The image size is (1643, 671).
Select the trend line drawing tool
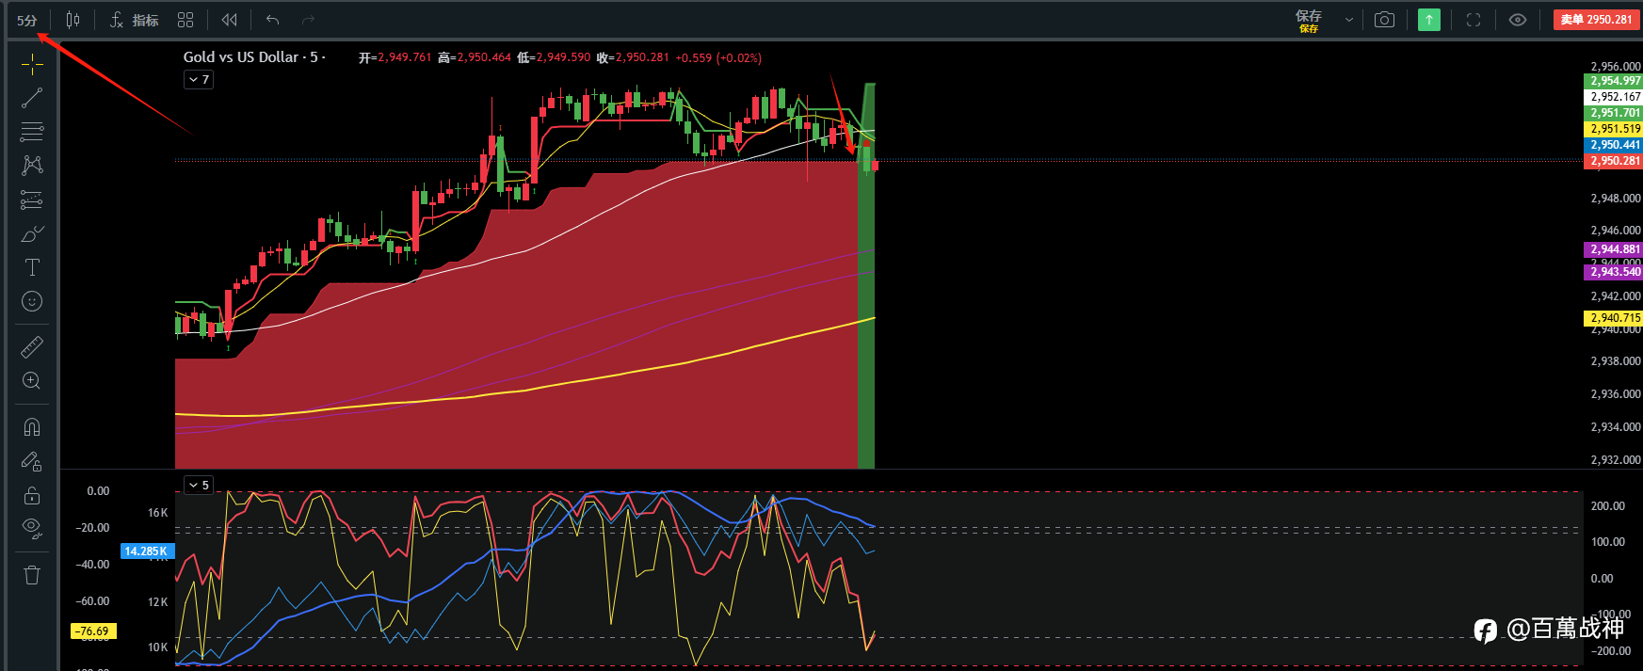(32, 98)
